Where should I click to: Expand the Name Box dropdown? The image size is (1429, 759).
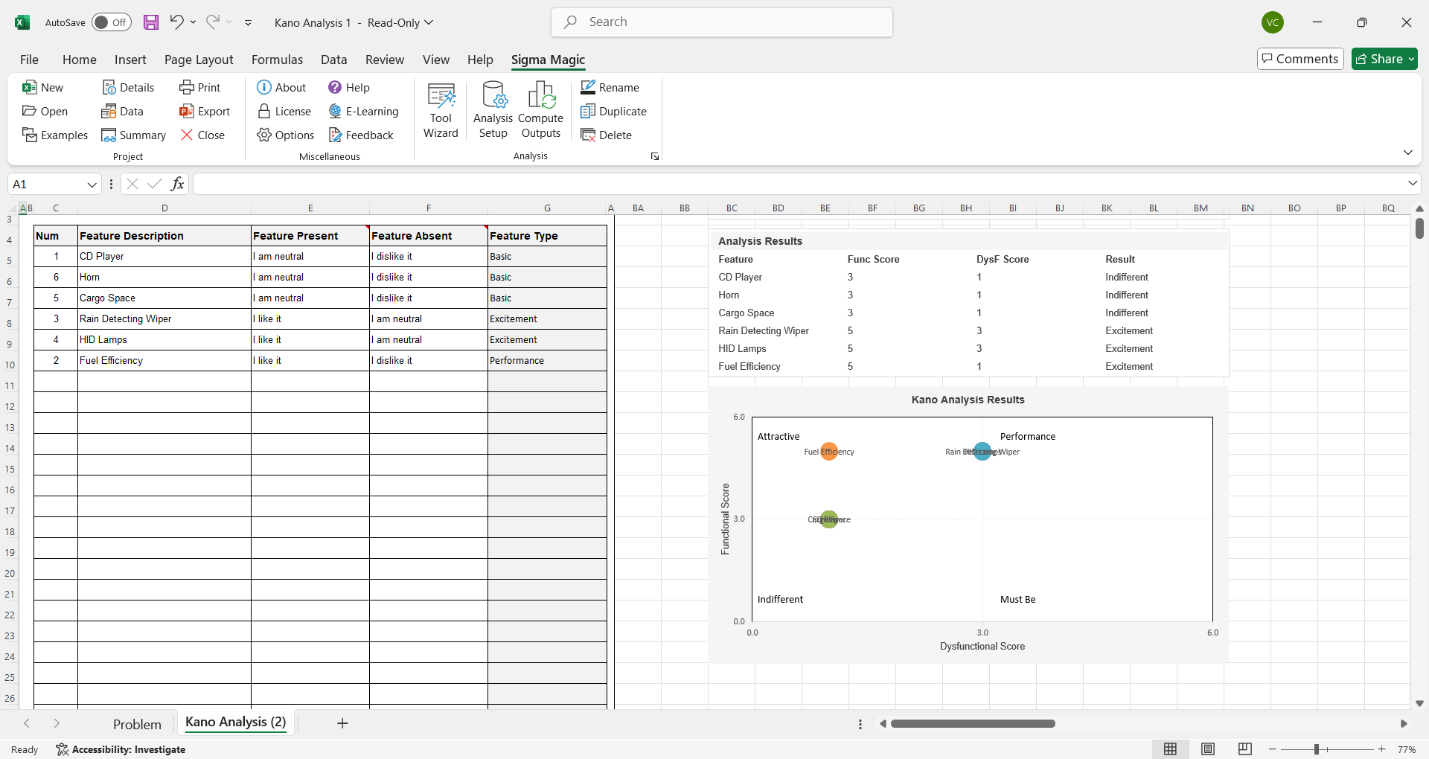[92, 185]
